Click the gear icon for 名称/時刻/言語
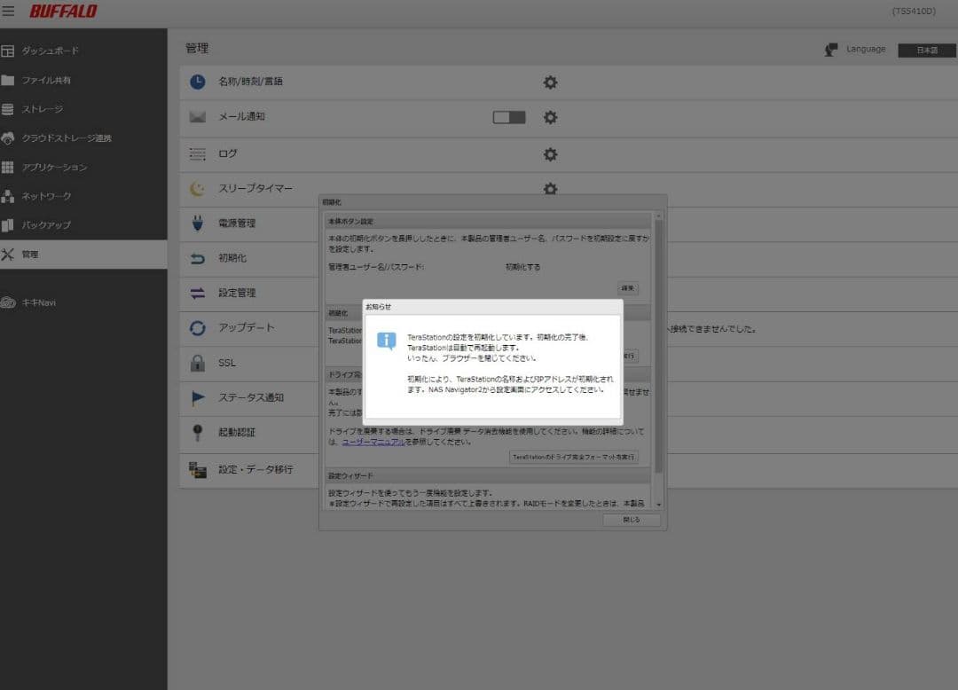 point(550,82)
